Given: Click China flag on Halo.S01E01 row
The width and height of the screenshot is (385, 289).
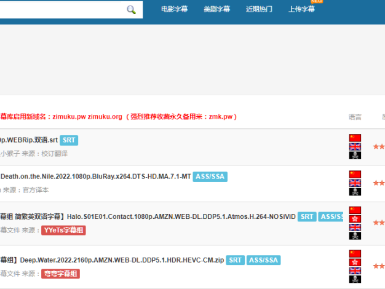Looking at the screenshot, I should pos(355,210).
